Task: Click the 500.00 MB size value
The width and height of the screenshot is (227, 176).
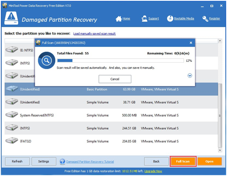Action: coord(129,115)
